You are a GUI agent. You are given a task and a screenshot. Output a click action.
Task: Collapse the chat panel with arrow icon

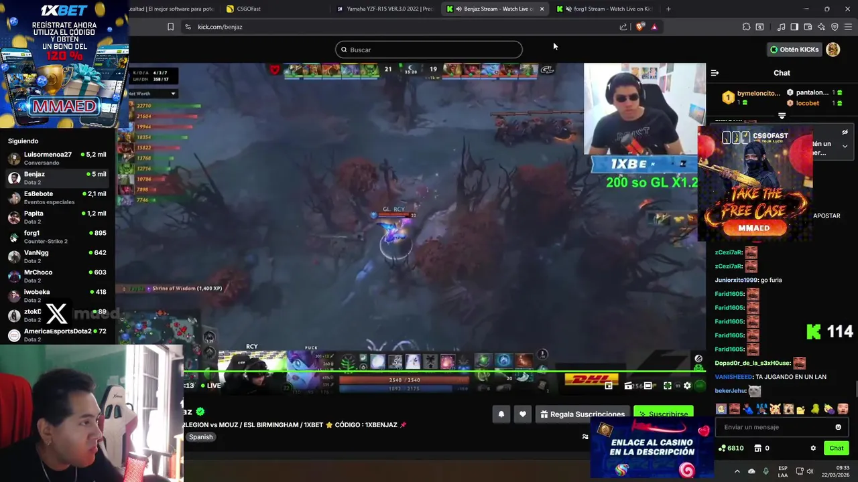tap(715, 73)
